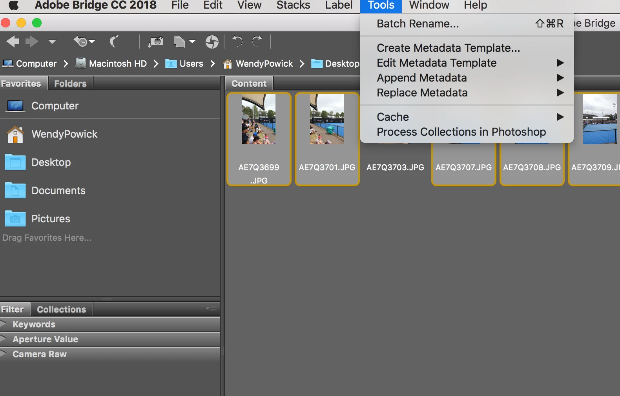This screenshot has width=620, height=396.
Task: Expand chevron after WendyPowick in path bar
Action: 302,64
